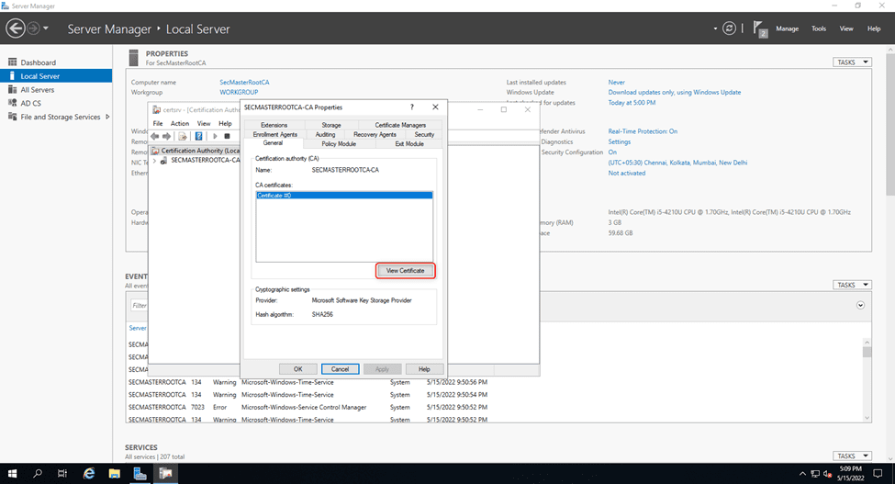Launch Internet Explorer from taskbar

coord(88,474)
